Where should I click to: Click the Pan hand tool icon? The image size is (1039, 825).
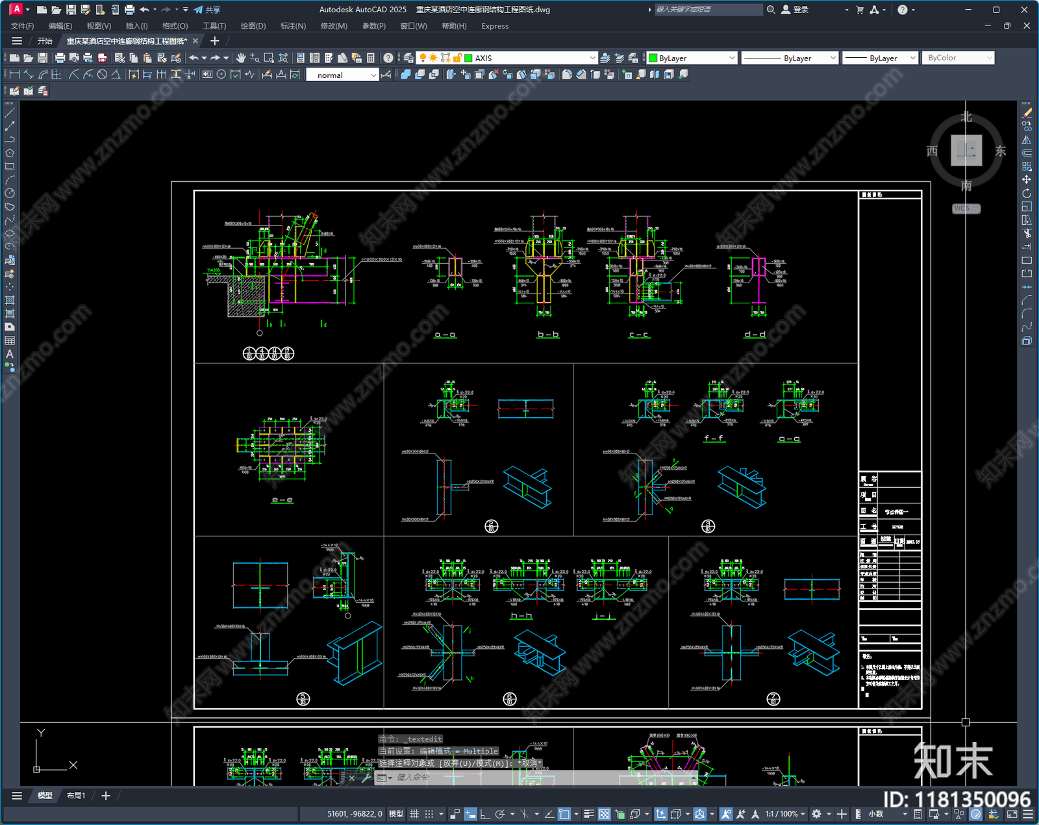[x=241, y=58]
